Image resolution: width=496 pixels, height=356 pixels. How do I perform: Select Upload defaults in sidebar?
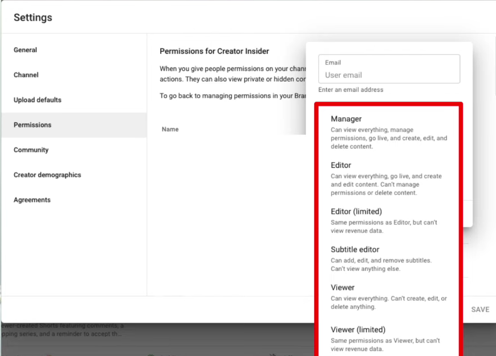click(x=37, y=100)
